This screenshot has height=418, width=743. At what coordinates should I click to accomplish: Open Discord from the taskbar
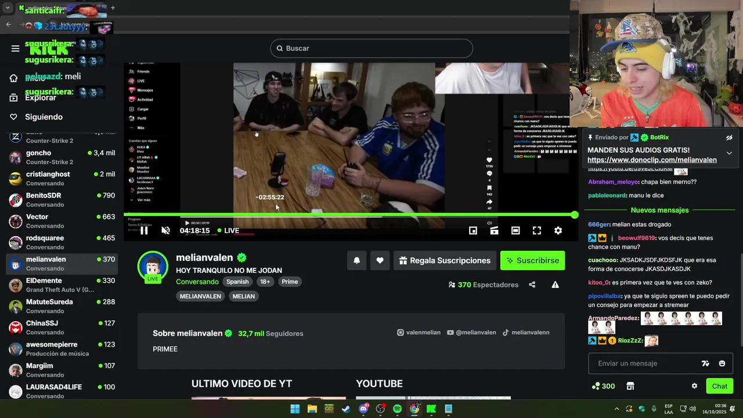click(x=363, y=409)
